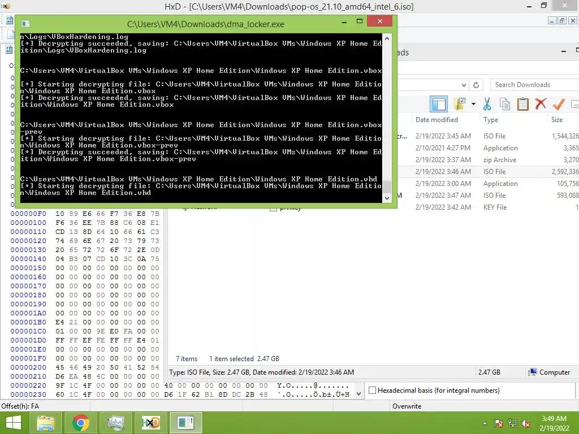Open the system monitor taskbar icon

coord(115,423)
